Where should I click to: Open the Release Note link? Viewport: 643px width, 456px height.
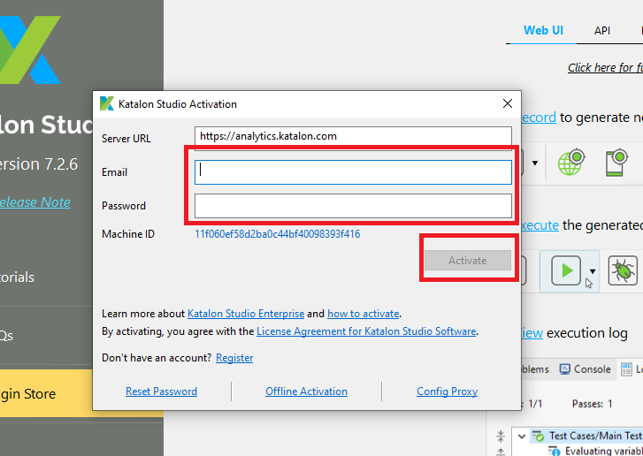(x=34, y=202)
